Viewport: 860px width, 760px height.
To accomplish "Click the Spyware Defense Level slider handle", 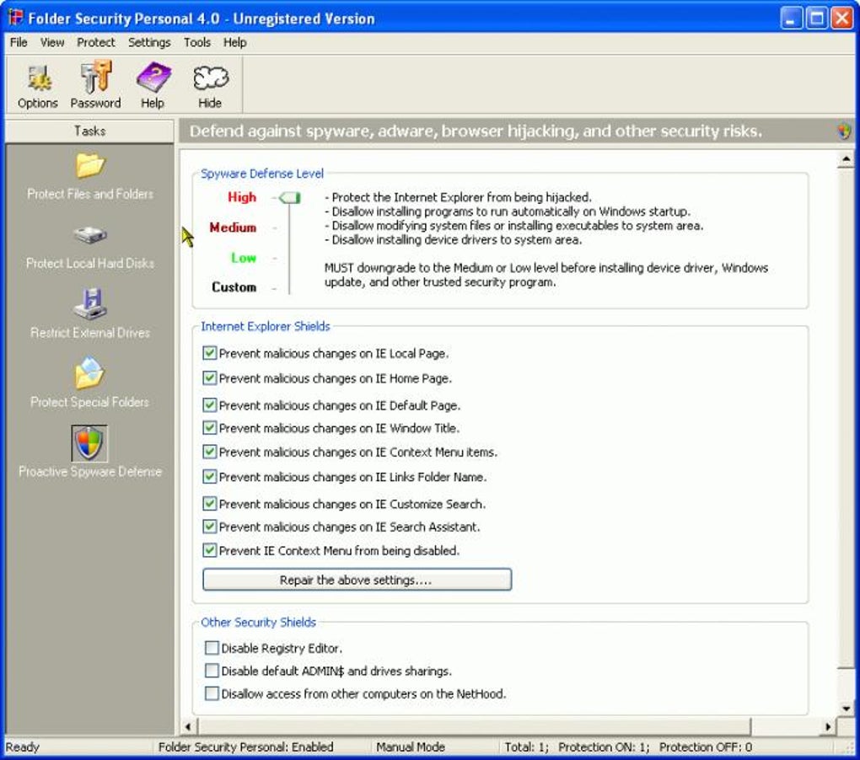I will pos(289,198).
